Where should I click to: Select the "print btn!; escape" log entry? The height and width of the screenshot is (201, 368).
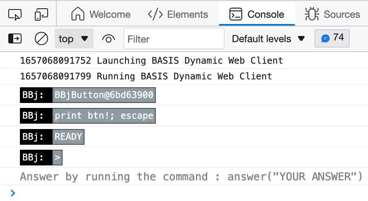(x=104, y=116)
